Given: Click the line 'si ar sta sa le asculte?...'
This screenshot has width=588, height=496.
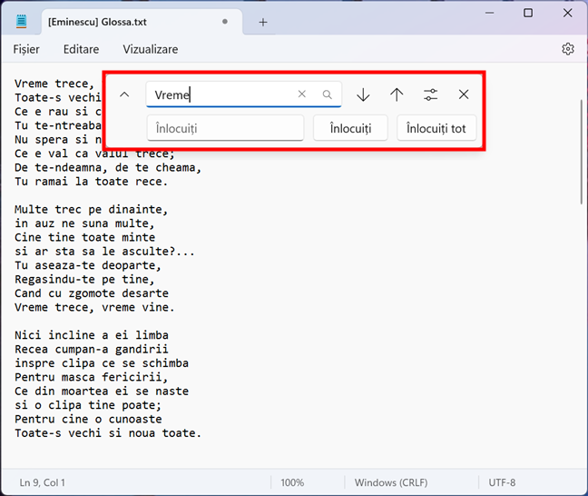Looking at the screenshot, I should pyautogui.click(x=104, y=252).
